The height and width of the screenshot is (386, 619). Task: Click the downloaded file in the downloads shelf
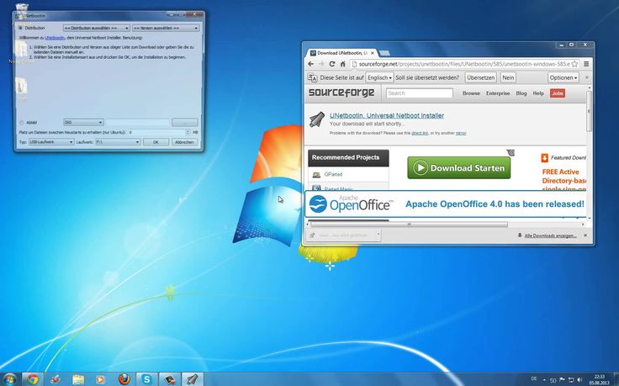(341, 235)
